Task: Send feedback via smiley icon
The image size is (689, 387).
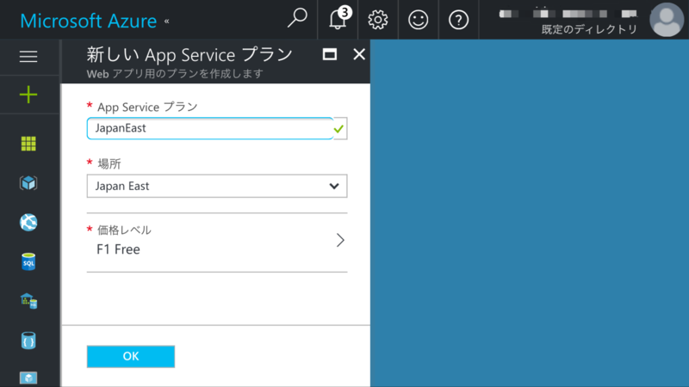Action: (418, 20)
